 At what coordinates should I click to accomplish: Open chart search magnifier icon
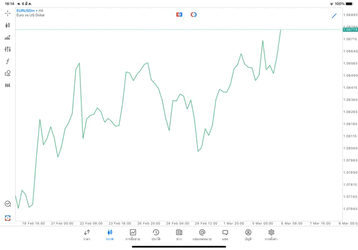click(7, 204)
